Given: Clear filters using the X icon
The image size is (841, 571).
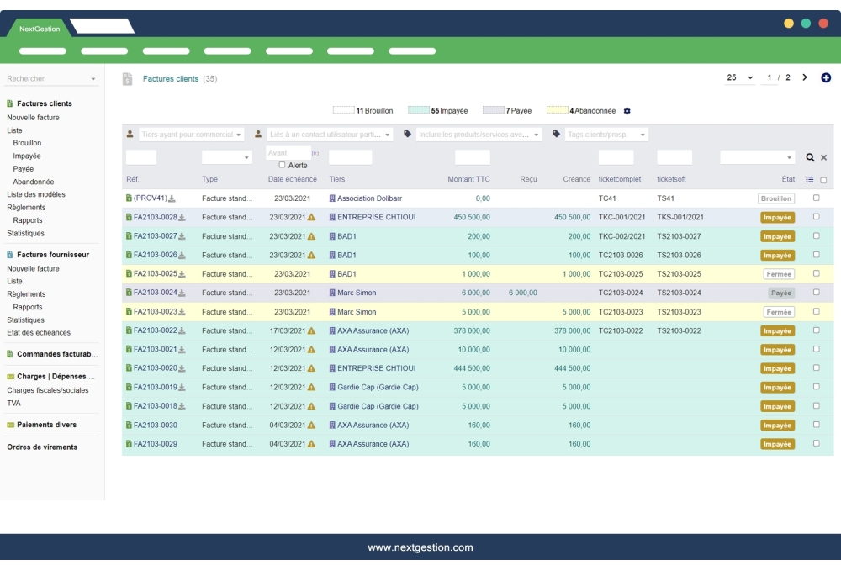Looking at the screenshot, I should (x=824, y=158).
